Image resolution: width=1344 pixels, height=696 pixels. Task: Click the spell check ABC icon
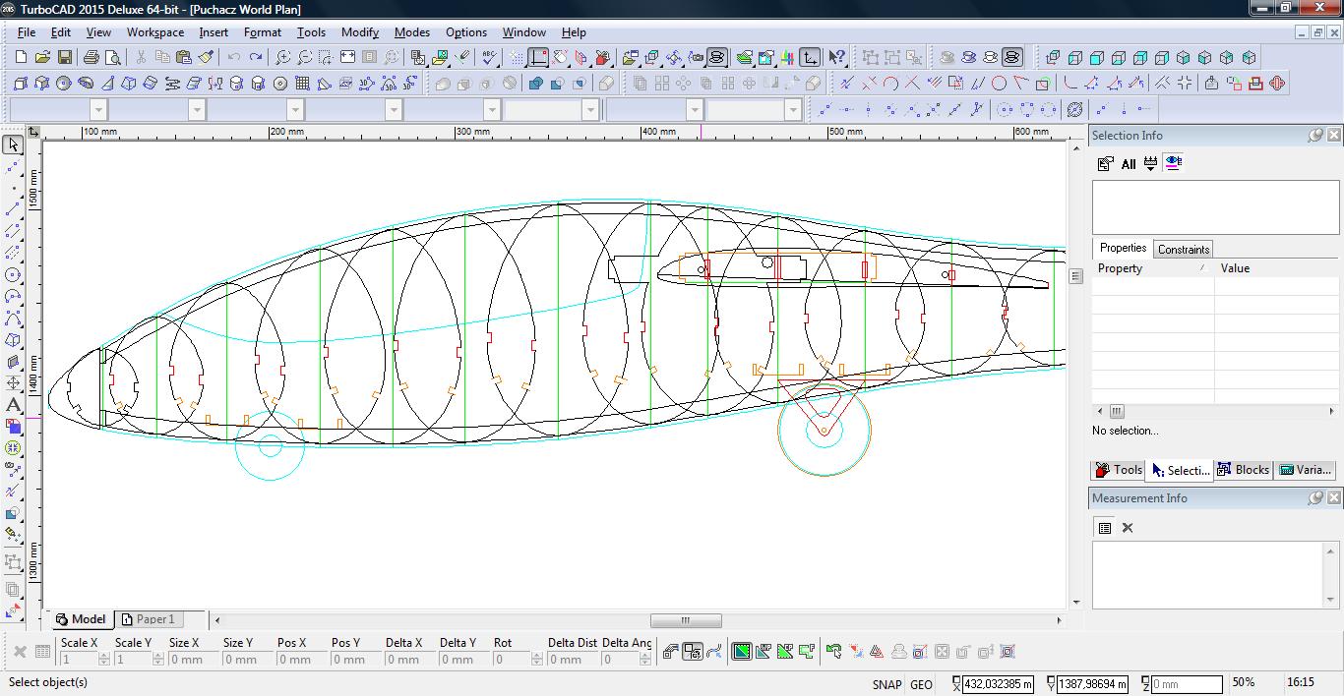[x=489, y=58]
